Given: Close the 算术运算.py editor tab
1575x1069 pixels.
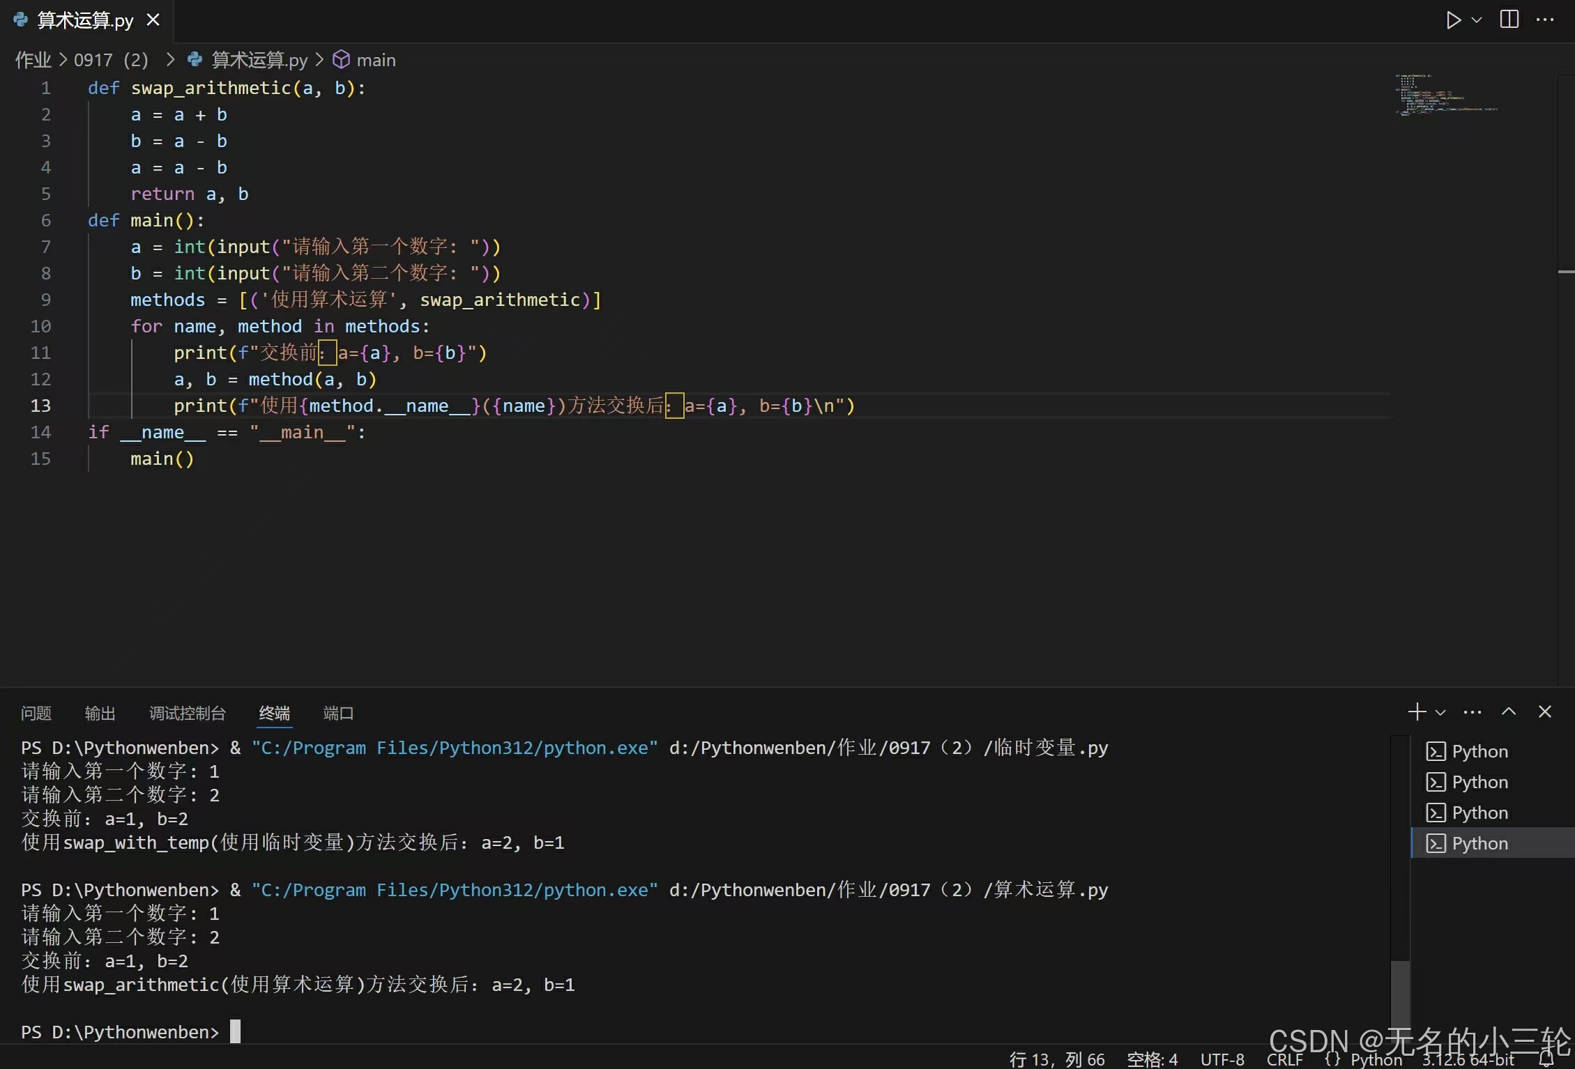Looking at the screenshot, I should 153,20.
